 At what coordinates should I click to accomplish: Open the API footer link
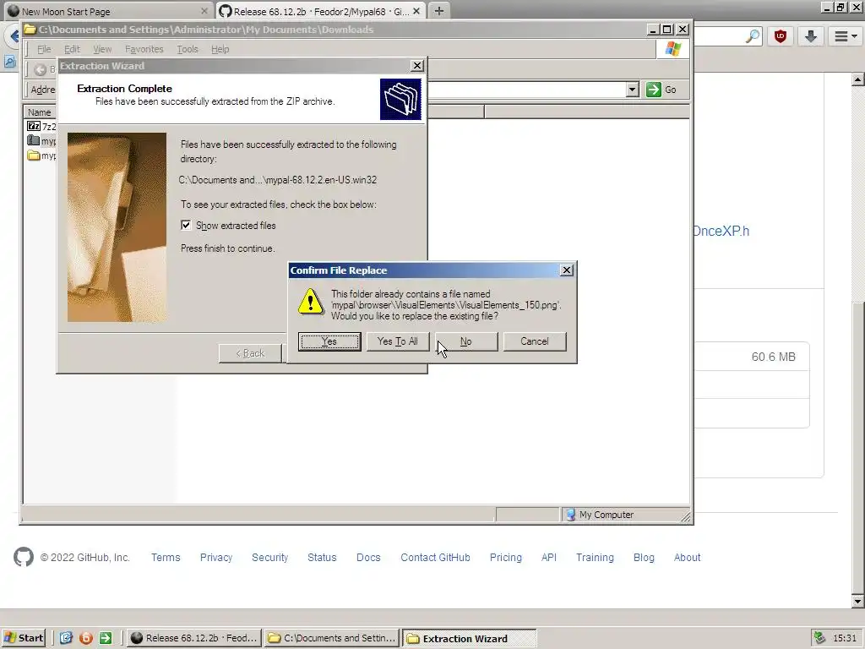(x=549, y=558)
